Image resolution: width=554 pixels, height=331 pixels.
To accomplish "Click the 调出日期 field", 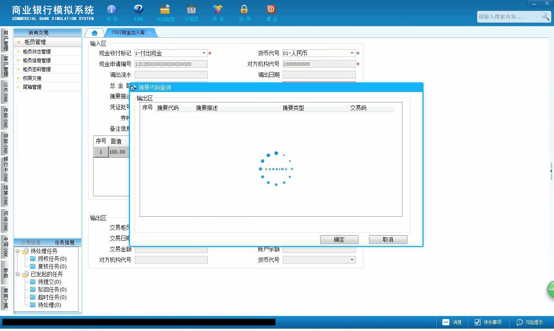I will click(319, 75).
